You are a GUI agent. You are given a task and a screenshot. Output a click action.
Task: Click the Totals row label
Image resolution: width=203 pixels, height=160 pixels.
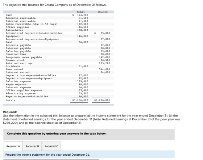pos(11,100)
